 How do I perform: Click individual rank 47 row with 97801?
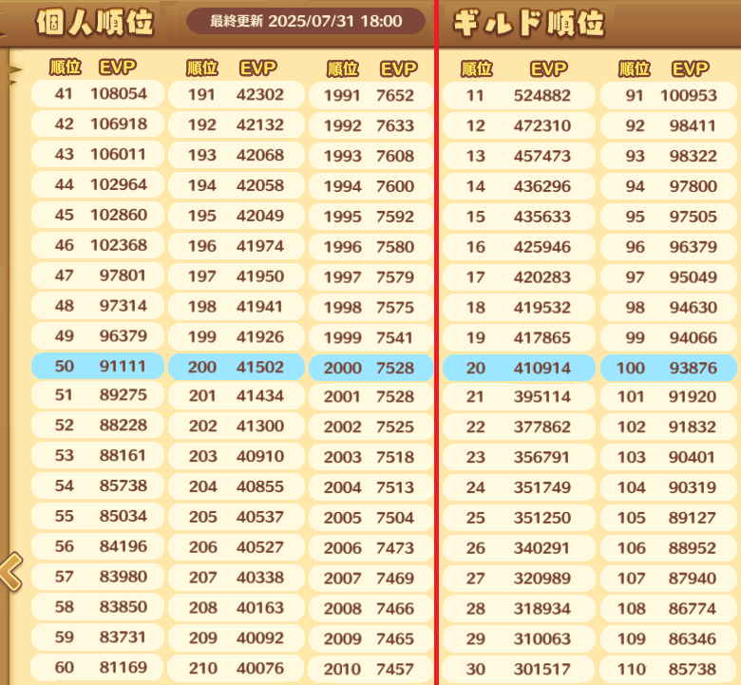98,276
